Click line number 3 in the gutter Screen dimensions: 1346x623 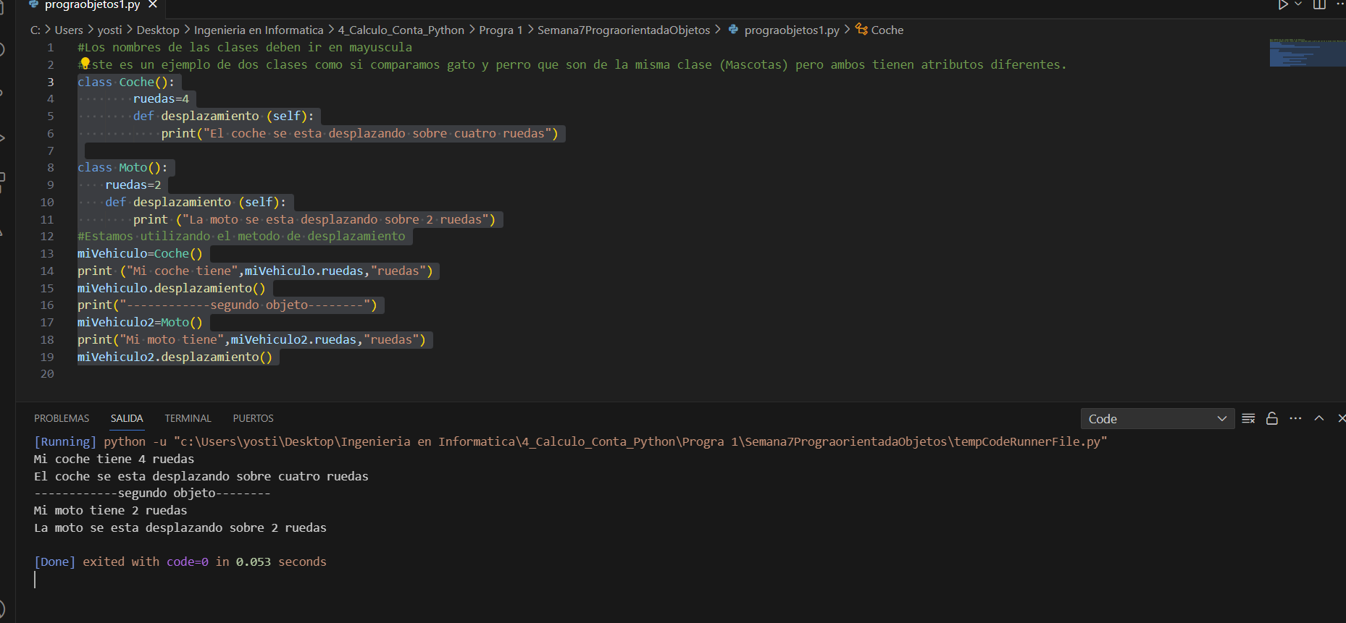coord(51,82)
